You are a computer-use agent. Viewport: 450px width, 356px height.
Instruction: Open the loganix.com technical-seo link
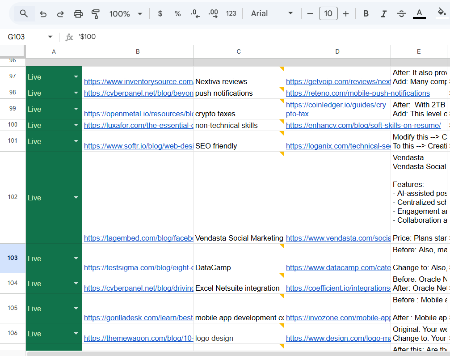tap(338, 146)
